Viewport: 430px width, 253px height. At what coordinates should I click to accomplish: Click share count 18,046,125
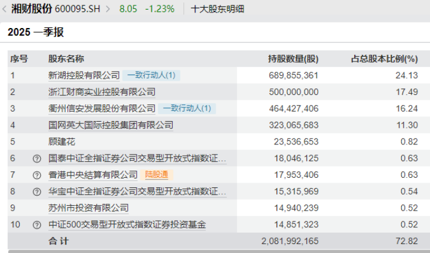(x=296, y=158)
